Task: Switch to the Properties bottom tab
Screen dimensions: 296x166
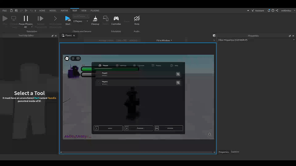Action: pyautogui.click(x=223, y=152)
